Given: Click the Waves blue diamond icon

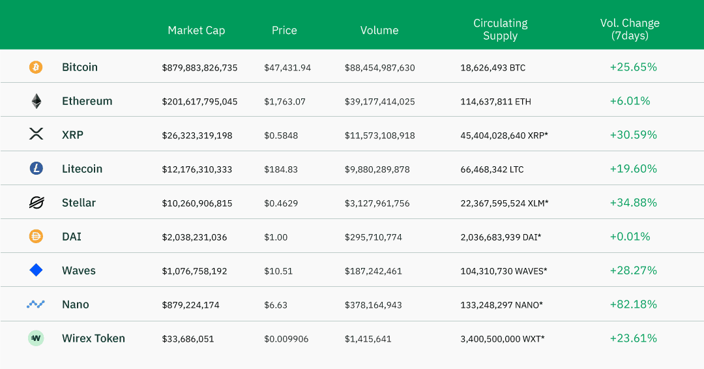Looking at the screenshot, I should (36, 270).
